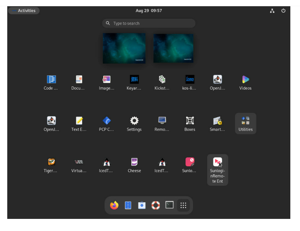
Task: Select the second workspace thumbnail
Action: click(173, 48)
